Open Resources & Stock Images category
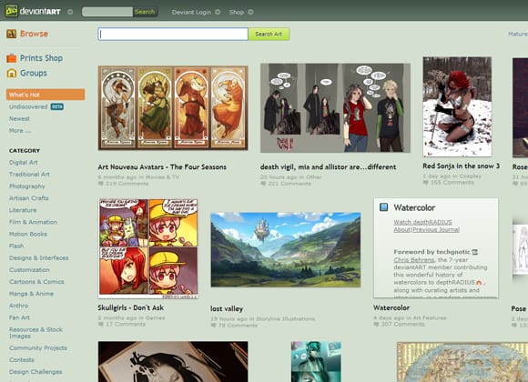Screen dimensions: 528x382 36,333
